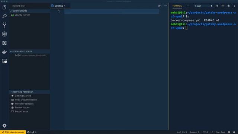Click LF end-of-line in status bar
Image resolution: width=238 pixels, height=134 pixels.
pyautogui.click(x=212, y=132)
